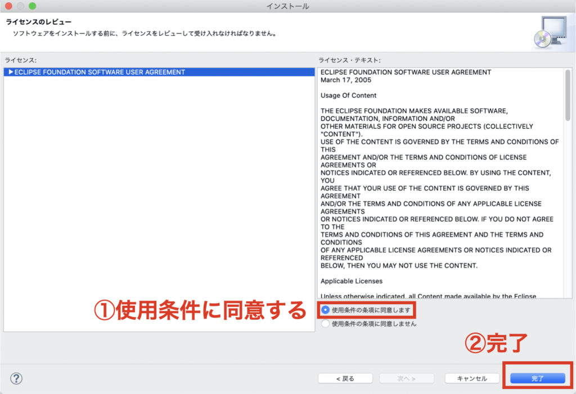This screenshot has height=394, width=576.
Task: Click the install wizard computer and disc icon
Action: point(550,32)
